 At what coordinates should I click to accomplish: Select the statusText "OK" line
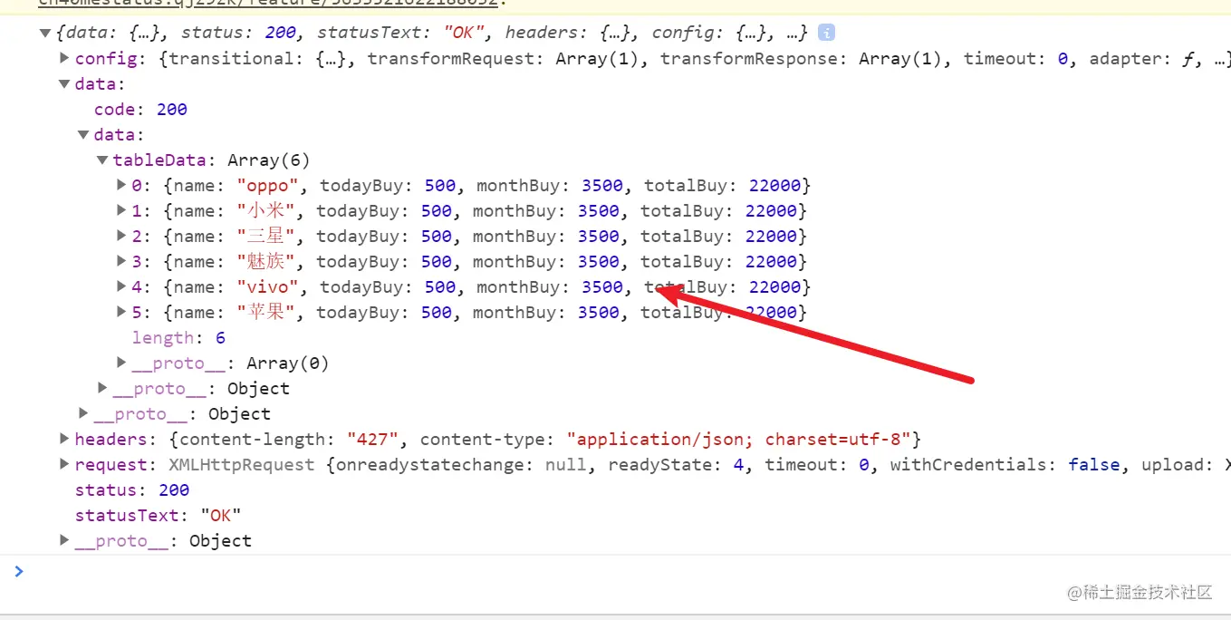point(158,516)
